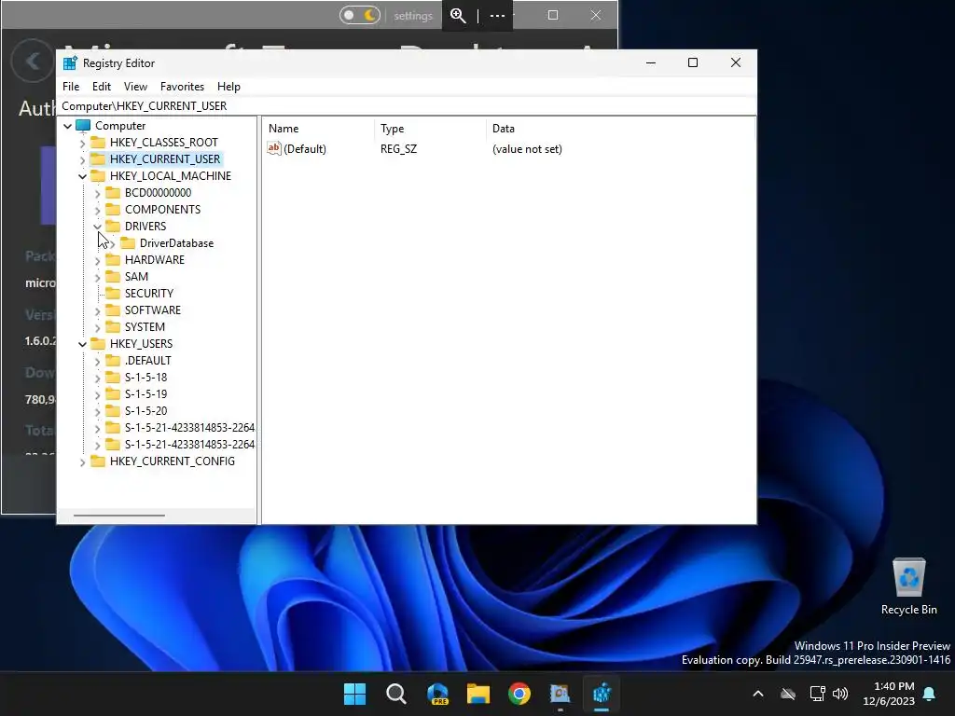Screen dimensions: 955x716
Task: Select the HARDWARE key
Action: click(154, 259)
